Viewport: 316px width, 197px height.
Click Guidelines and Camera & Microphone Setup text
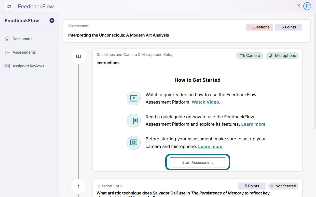point(135,55)
